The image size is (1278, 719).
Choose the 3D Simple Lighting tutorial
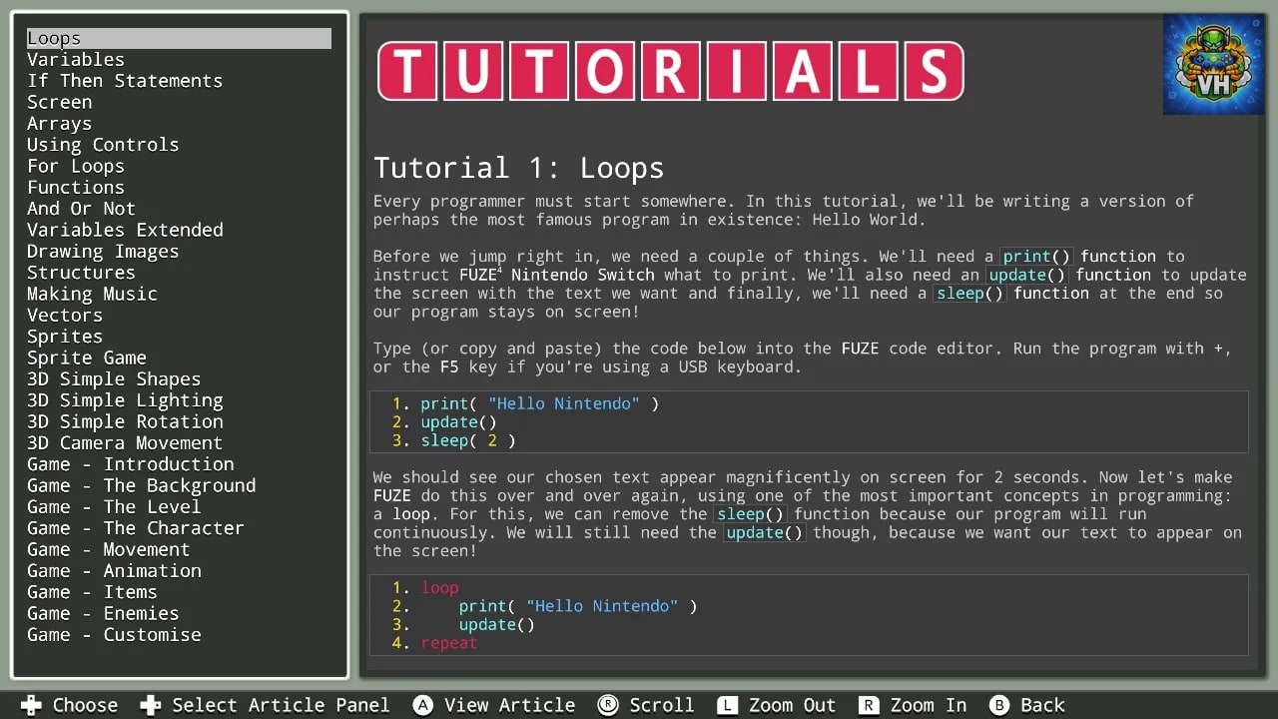(125, 400)
